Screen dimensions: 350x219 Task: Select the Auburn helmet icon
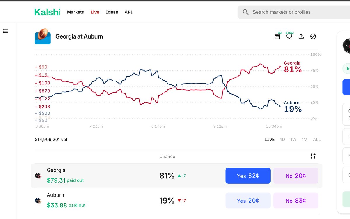click(x=38, y=200)
